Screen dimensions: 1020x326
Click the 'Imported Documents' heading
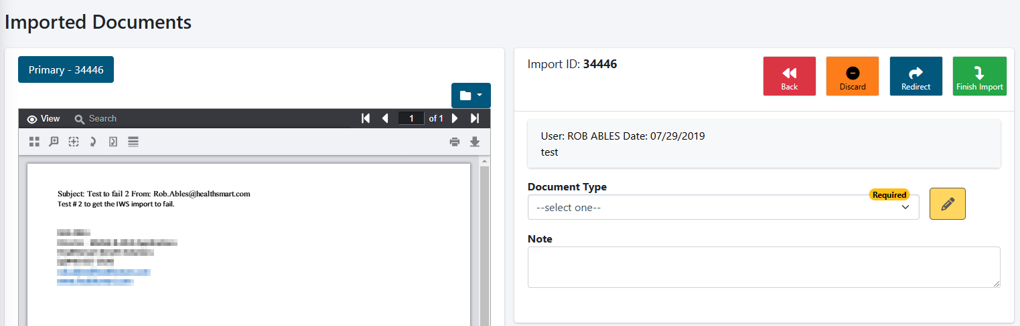click(x=98, y=21)
